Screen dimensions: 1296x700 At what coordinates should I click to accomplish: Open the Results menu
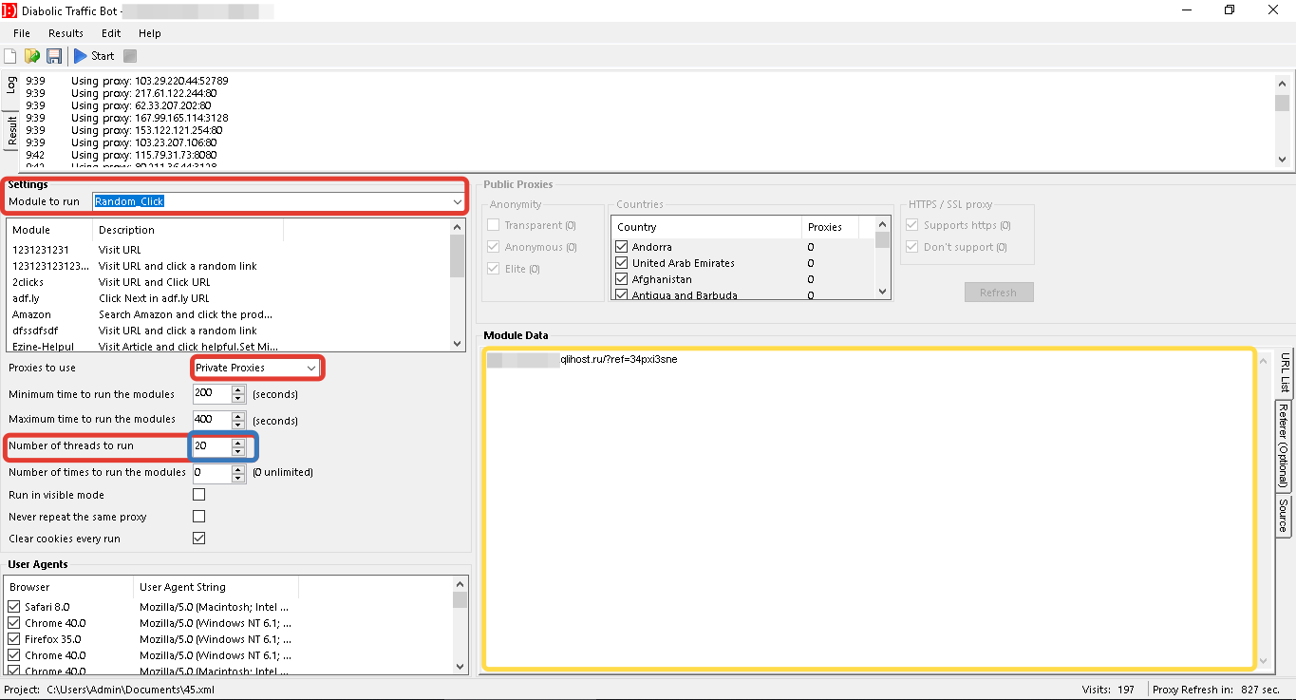[66, 33]
